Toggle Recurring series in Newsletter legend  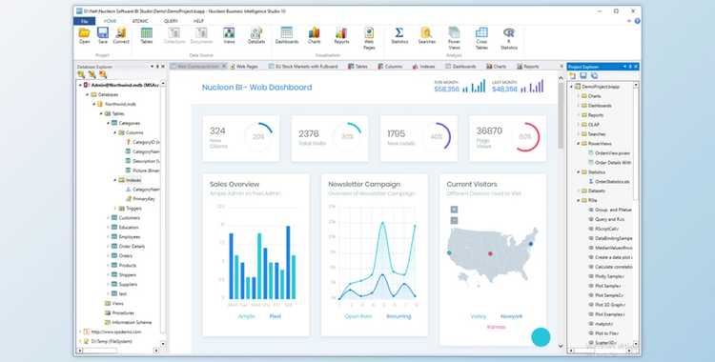[398, 316]
